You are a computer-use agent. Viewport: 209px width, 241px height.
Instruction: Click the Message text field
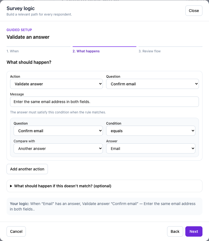[104, 102]
